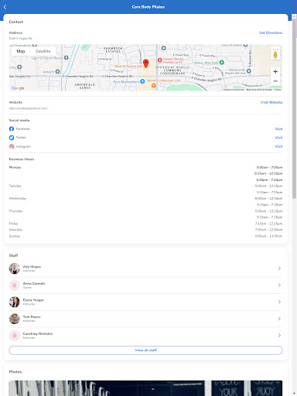The image size is (297, 396).
Task: Visit the Instagram page link
Action: (x=278, y=146)
